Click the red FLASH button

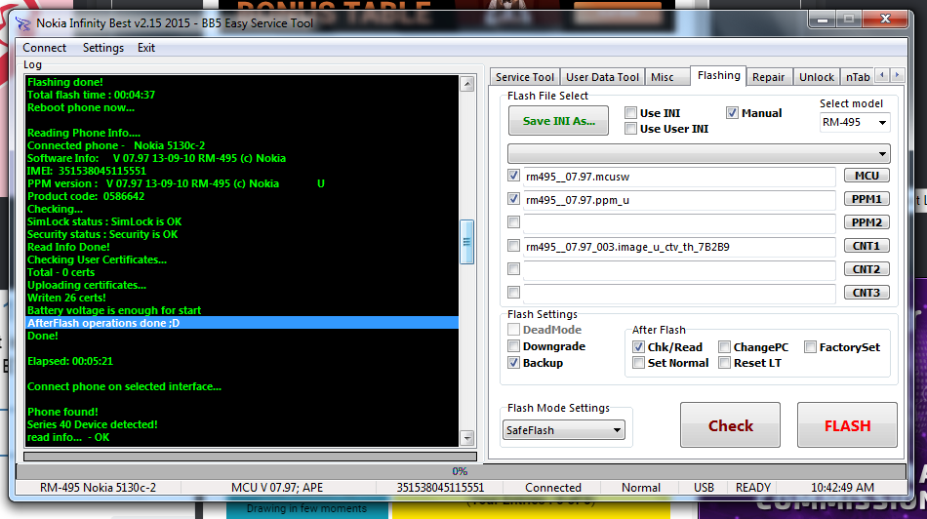coord(847,425)
